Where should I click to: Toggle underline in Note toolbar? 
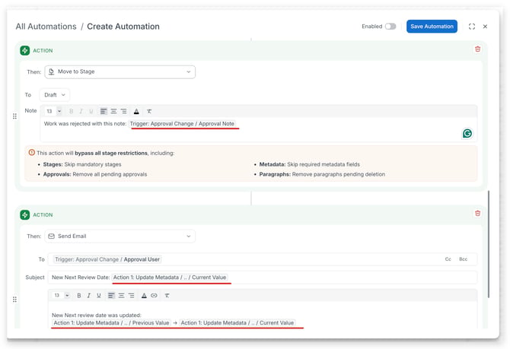coord(91,112)
